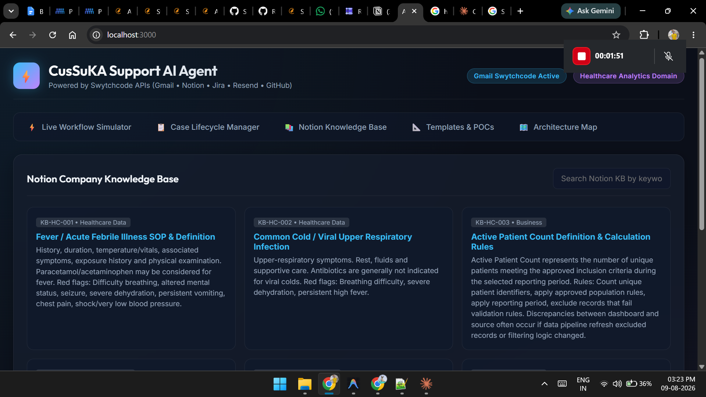Open Active Patient Count Definition article
Viewport: 706px width, 397px height.
pyautogui.click(x=561, y=242)
